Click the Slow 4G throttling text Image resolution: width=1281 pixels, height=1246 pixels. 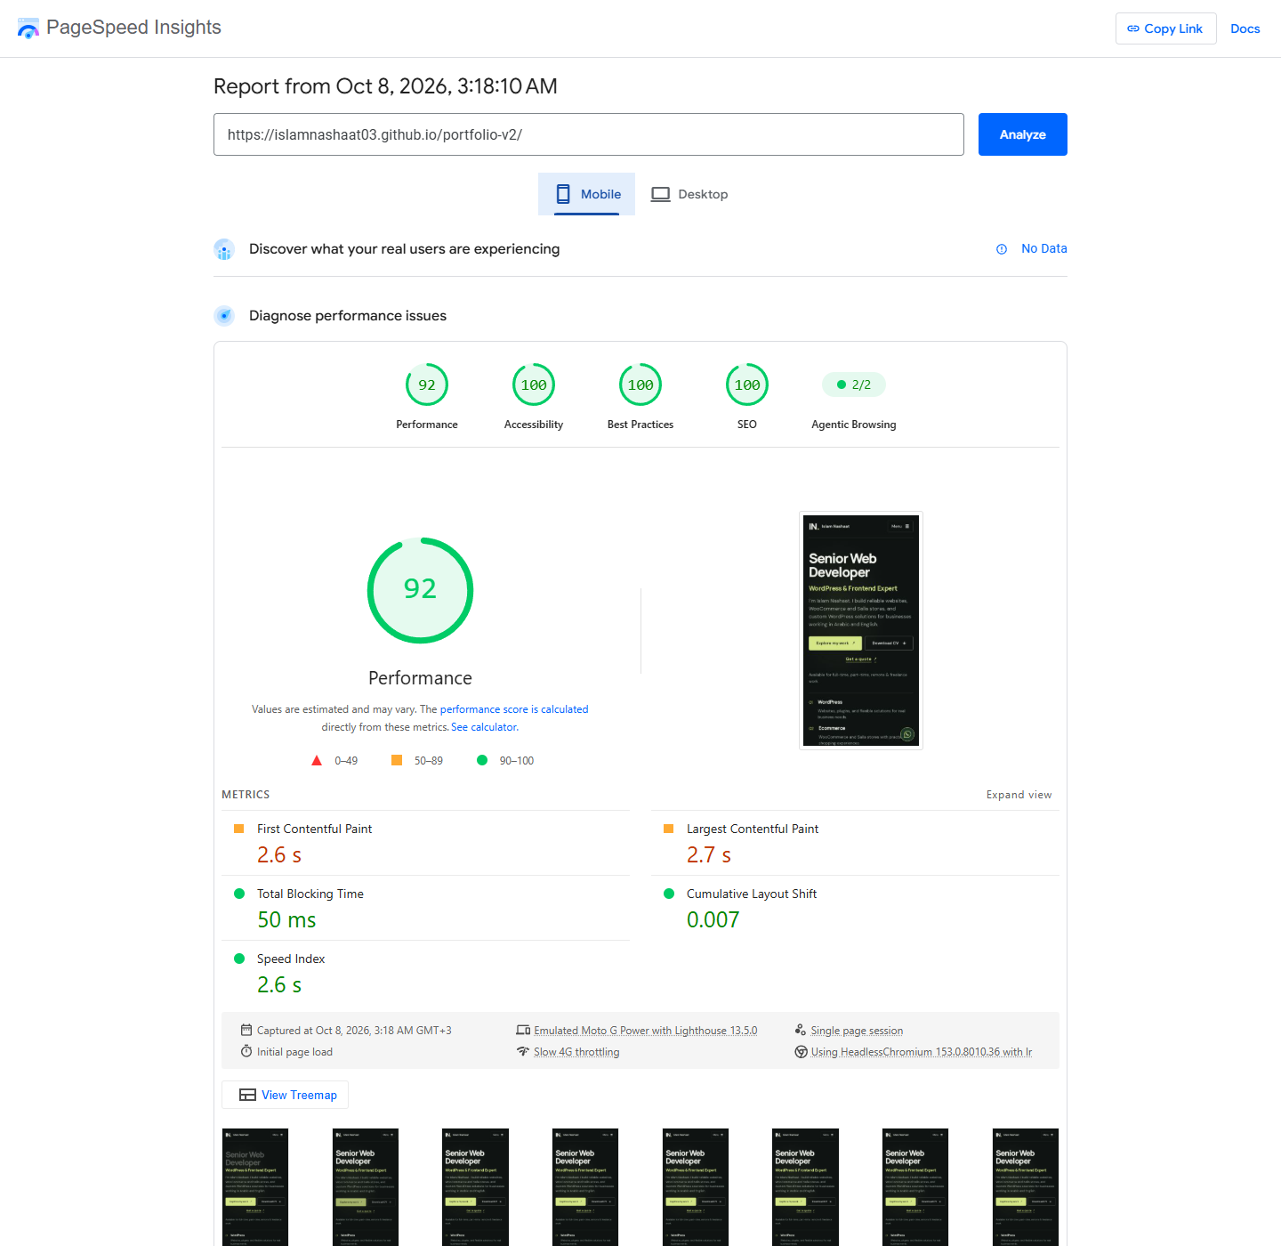pyautogui.click(x=576, y=1052)
